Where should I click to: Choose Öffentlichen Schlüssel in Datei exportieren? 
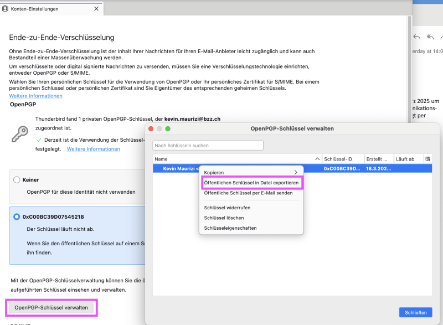[x=251, y=183]
